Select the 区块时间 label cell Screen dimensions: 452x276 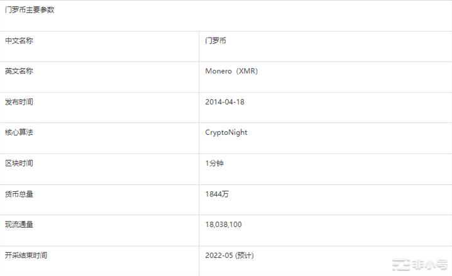tap(19, 164)
